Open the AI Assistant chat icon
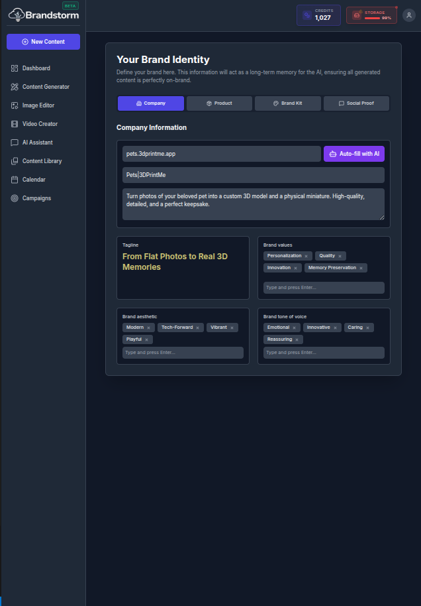The height and width of the screenshot is (606, 421). click(x=15, y=143)
